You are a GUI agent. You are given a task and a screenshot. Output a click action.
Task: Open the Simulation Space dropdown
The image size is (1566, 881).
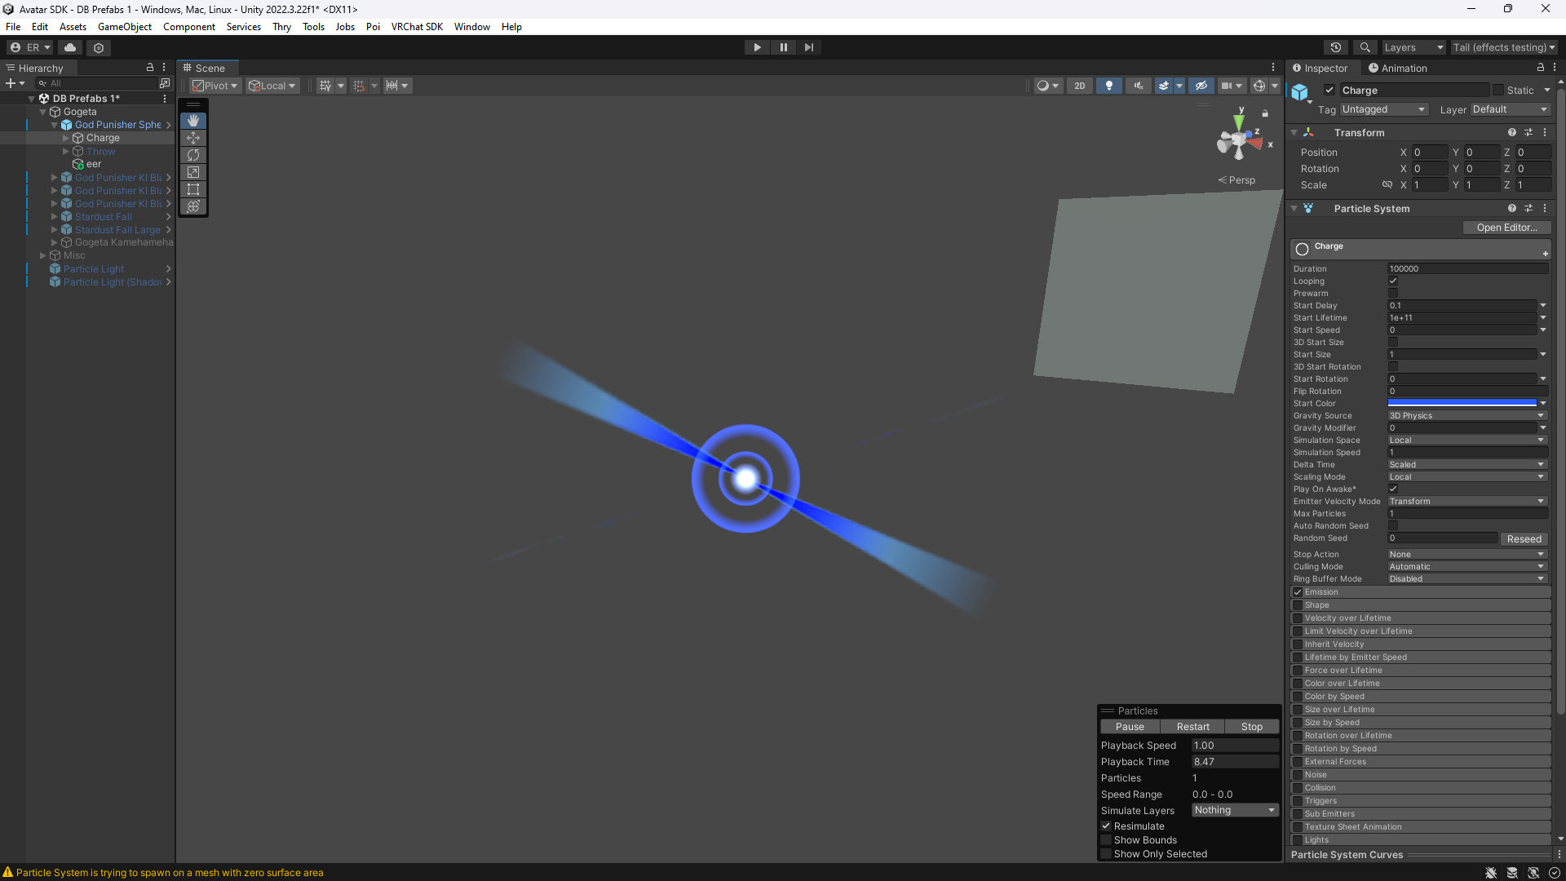1466,440
